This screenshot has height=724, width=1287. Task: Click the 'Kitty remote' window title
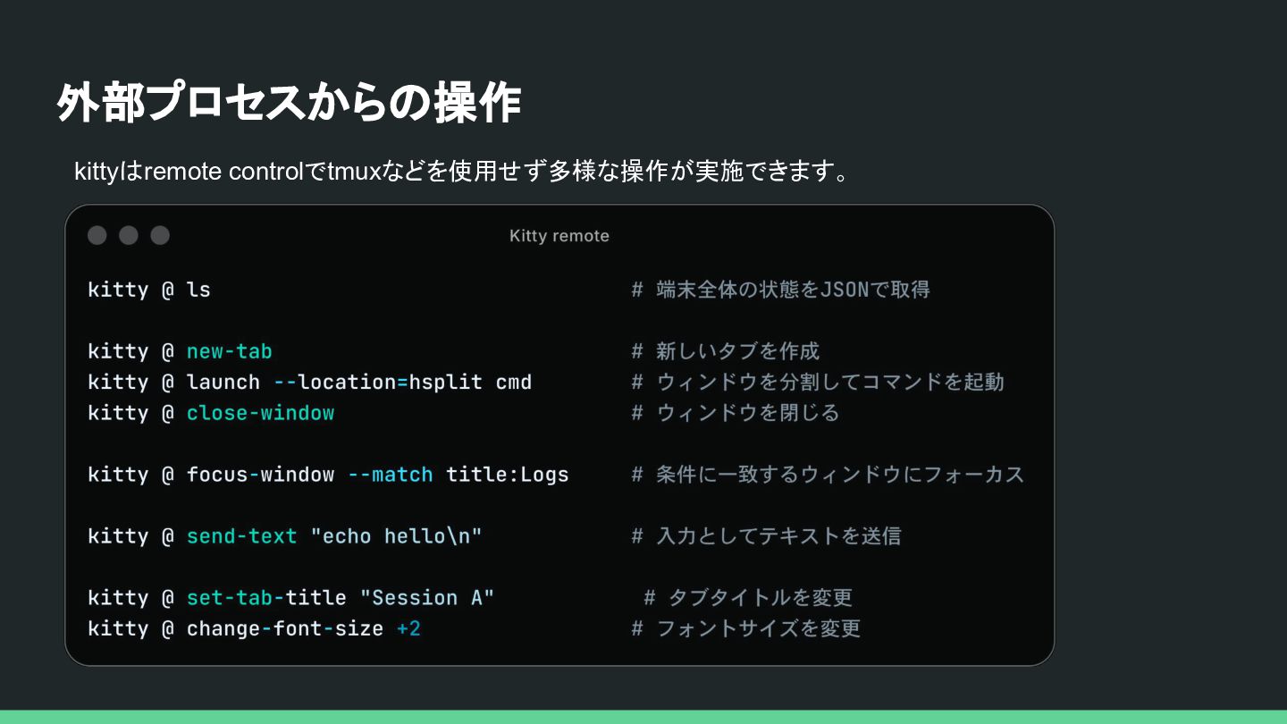559,236
